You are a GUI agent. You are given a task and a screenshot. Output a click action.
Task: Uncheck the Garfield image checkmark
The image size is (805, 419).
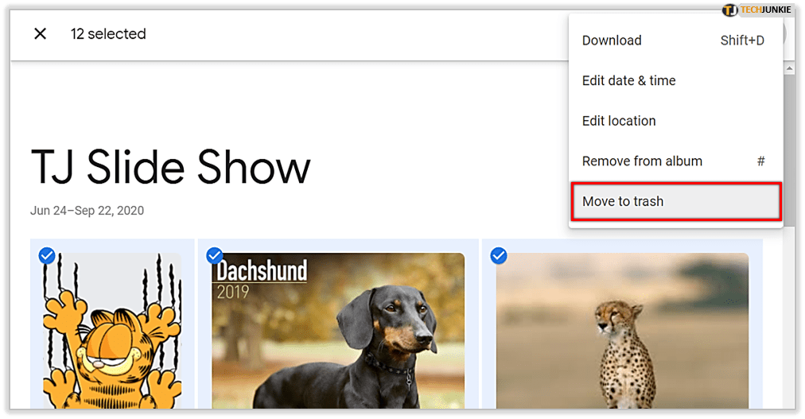click(47, 255)
